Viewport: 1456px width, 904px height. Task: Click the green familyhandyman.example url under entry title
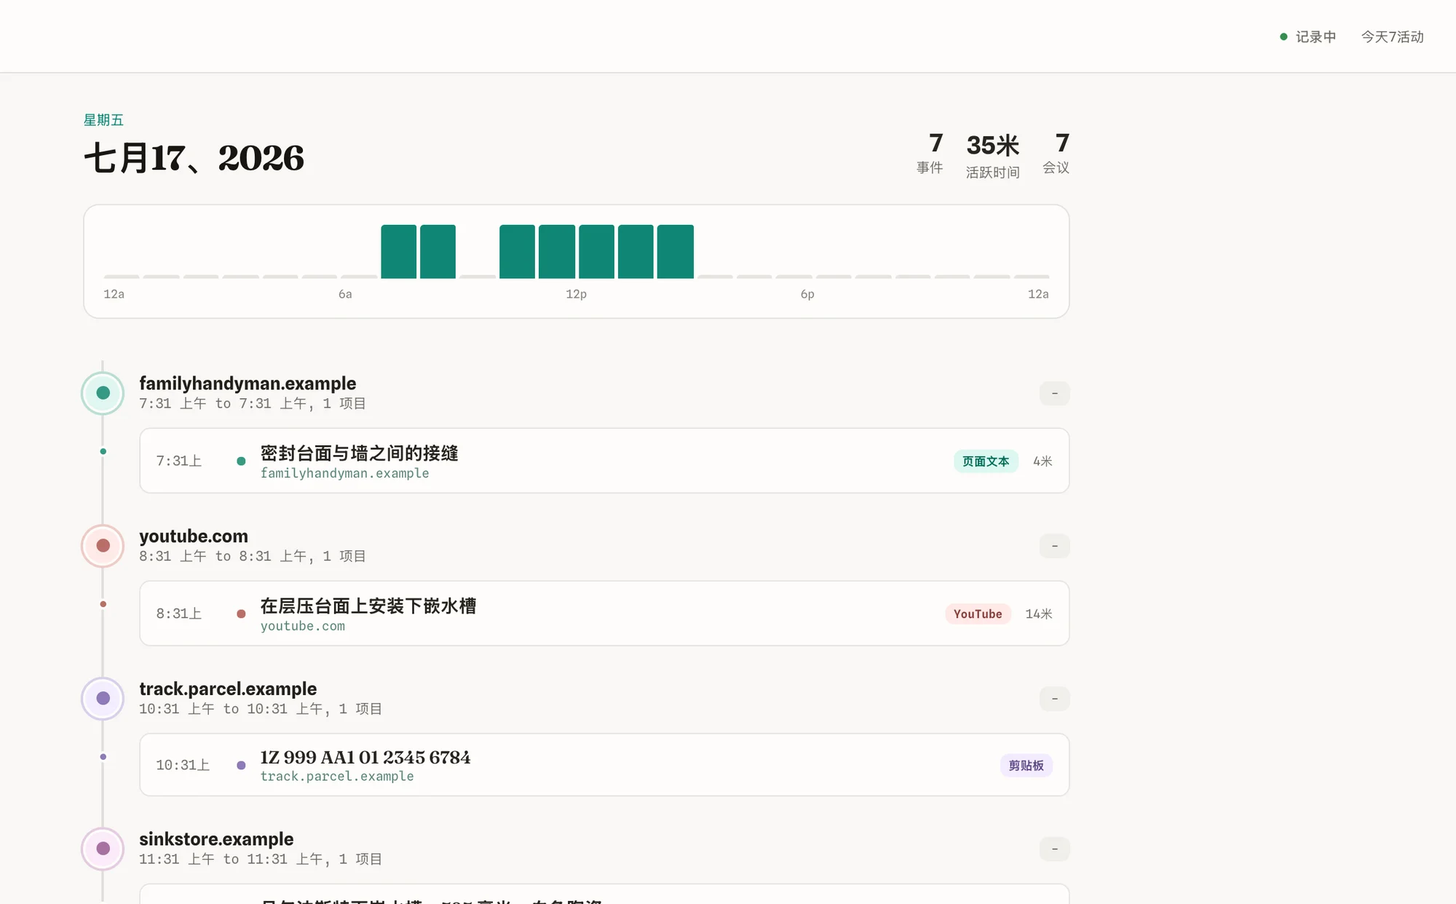(344, 473)
